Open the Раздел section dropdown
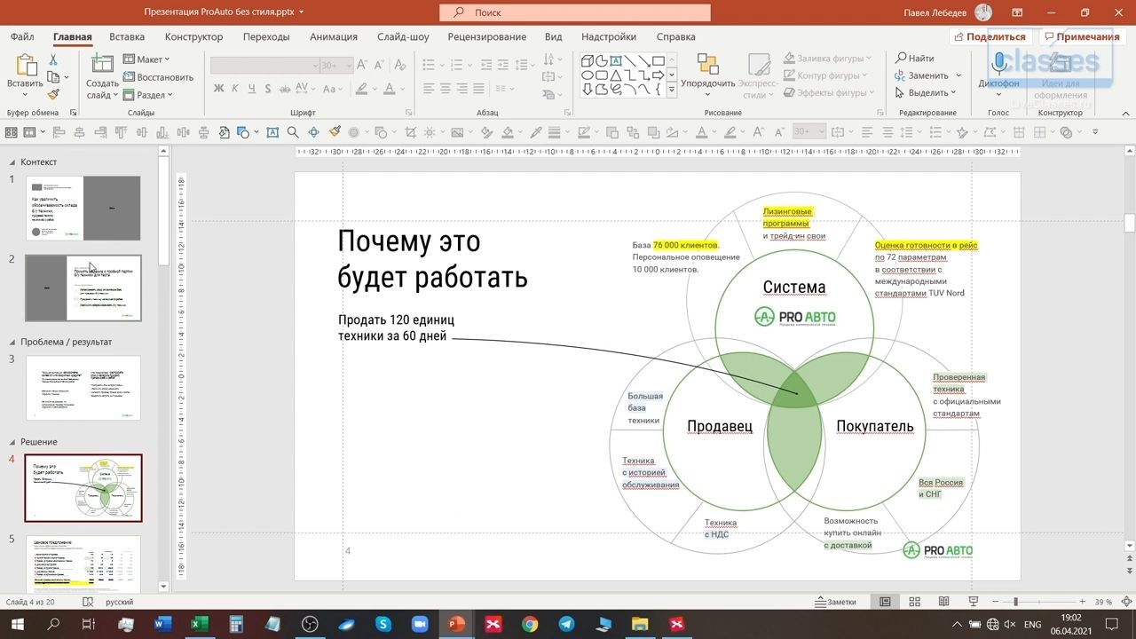This screenshot has width=1136, height=639. (x=147, y=95)
